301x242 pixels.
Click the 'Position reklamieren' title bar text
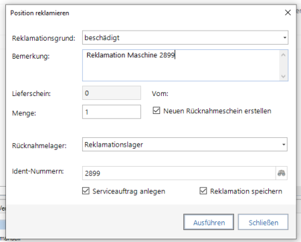pos(39,13)
